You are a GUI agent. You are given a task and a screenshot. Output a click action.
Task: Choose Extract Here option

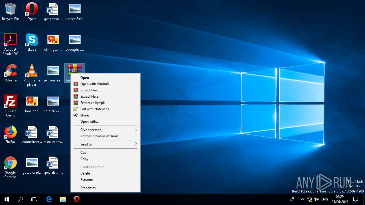point(106,97)
